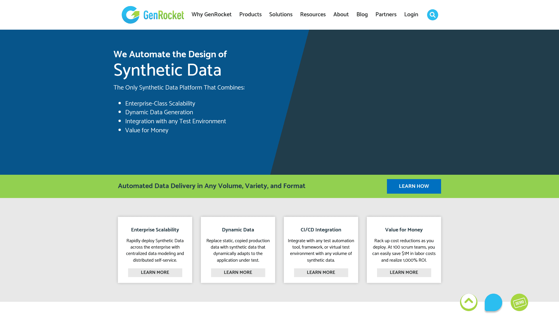The image size is (559, 314).
Task: Click the scroll-to-top arrow button
Action: pos(468,302)
